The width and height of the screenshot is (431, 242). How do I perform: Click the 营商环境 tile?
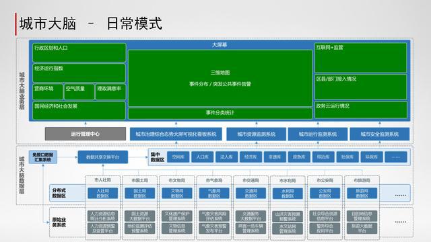(48, 91)
